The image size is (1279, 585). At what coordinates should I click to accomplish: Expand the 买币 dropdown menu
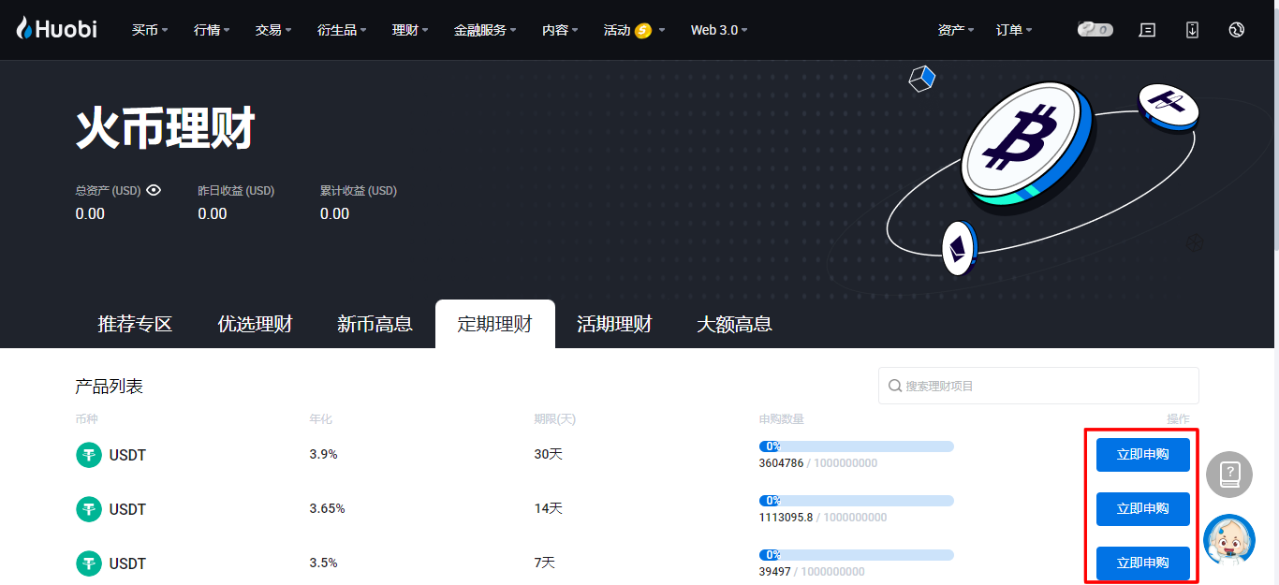(x=150, y=30)
